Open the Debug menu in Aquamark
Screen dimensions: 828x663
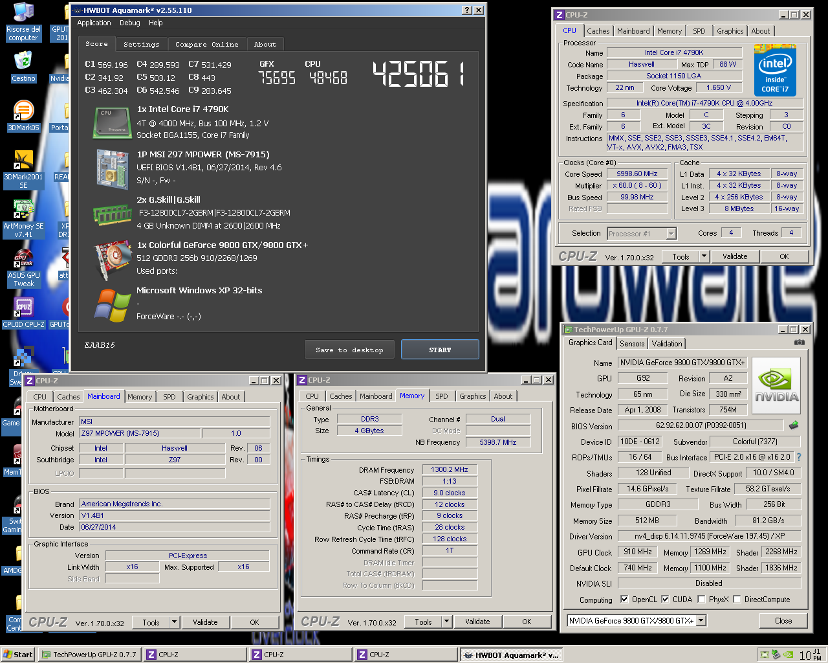129,23
